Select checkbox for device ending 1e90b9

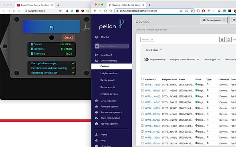142,90
